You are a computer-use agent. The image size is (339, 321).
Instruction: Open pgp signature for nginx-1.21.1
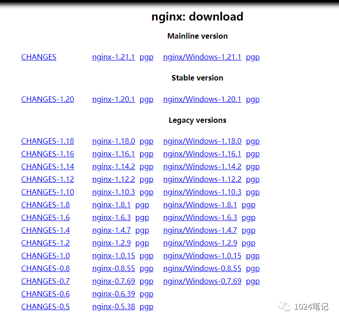tap(147, 57)
